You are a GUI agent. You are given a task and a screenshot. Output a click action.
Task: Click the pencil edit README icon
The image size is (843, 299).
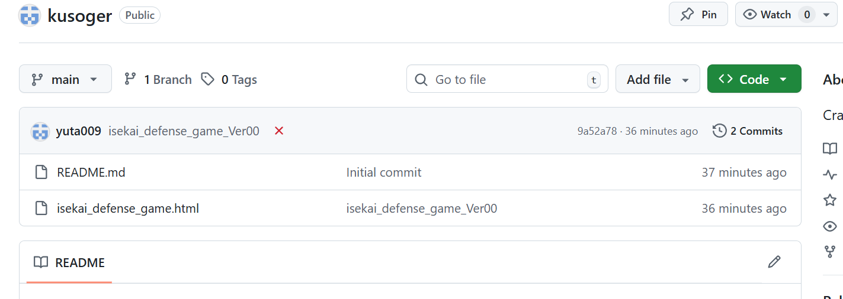tap(774, 262)
